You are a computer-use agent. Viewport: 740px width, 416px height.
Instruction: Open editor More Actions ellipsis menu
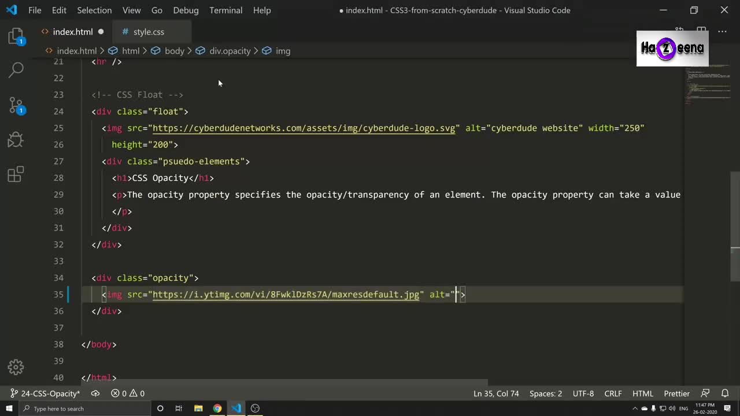(722, 31)
